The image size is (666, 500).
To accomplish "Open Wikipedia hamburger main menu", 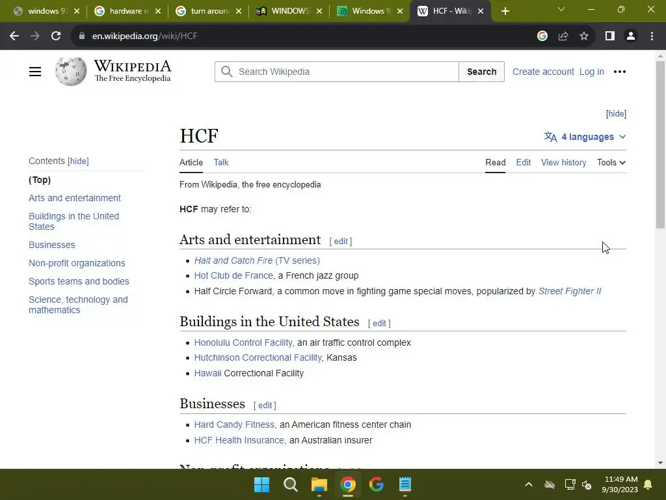I will [35, 72].
